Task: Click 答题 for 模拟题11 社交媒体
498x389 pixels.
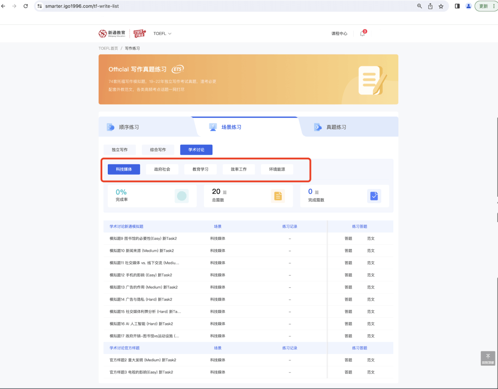Action: coord(349,263)
